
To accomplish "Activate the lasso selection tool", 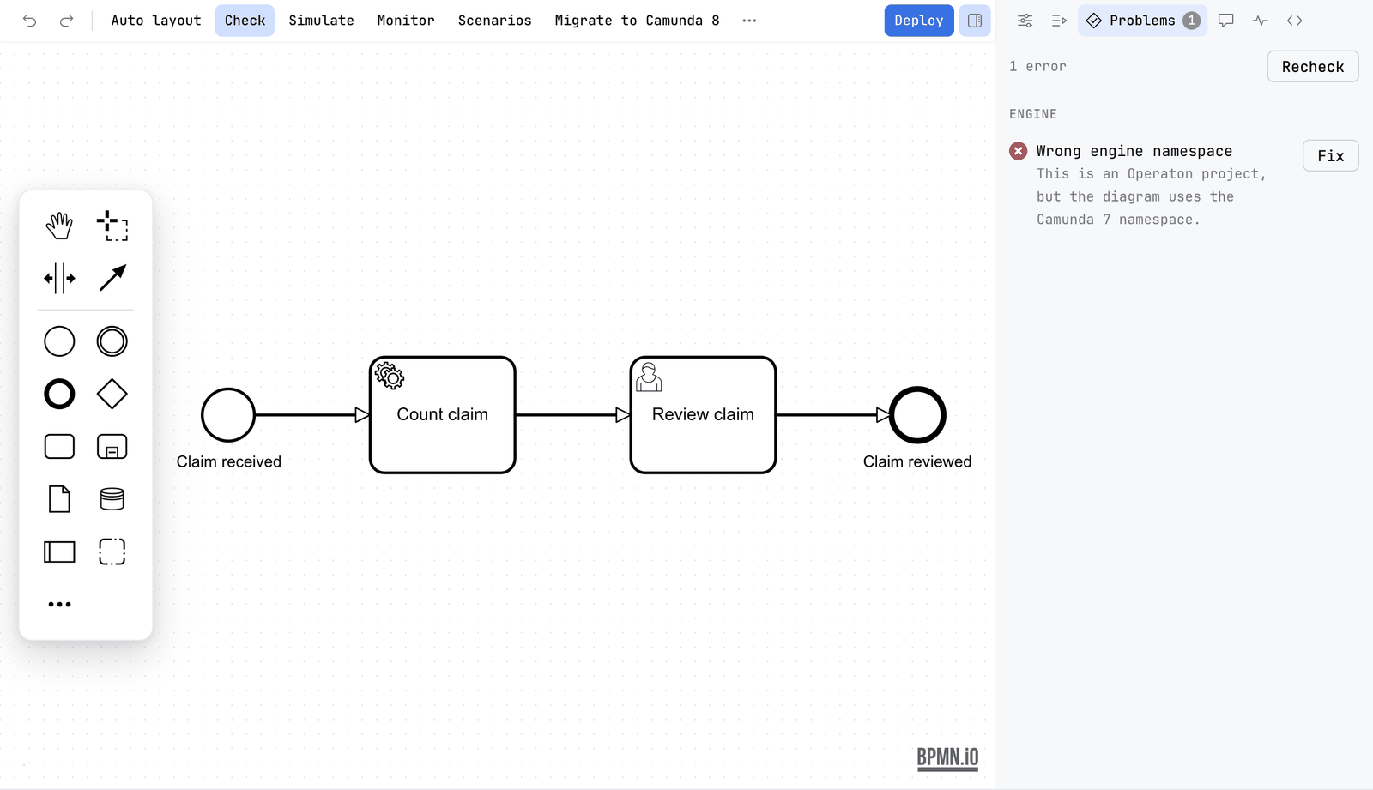I will coord(112,226).
